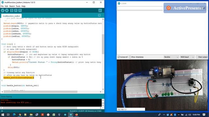
Task: Open File Explorer from the taskbar
Action: click(31, 115)
